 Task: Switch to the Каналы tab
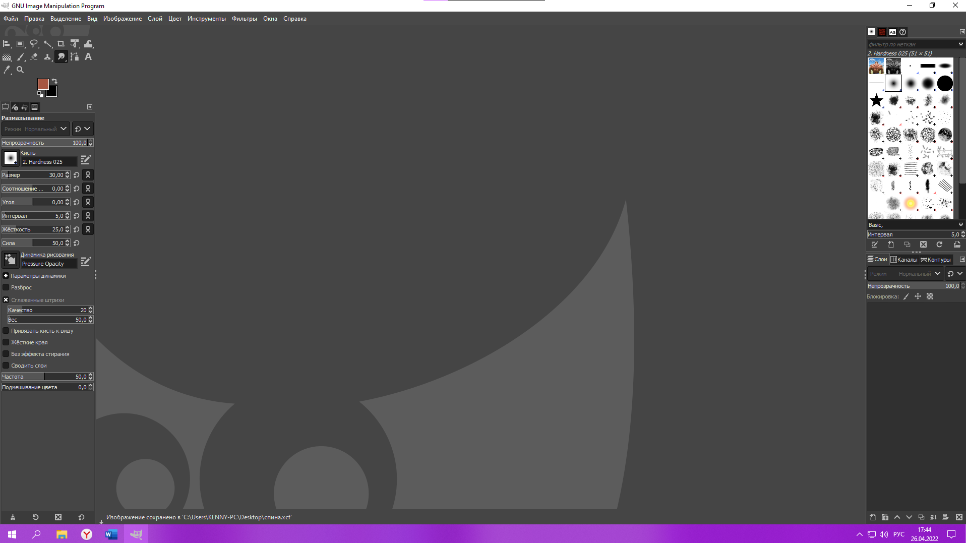coord(904,260)
